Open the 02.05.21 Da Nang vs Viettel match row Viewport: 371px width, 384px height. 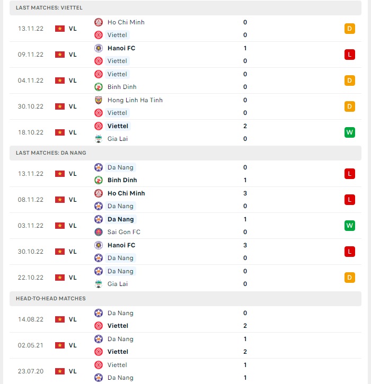coord(185,345)
